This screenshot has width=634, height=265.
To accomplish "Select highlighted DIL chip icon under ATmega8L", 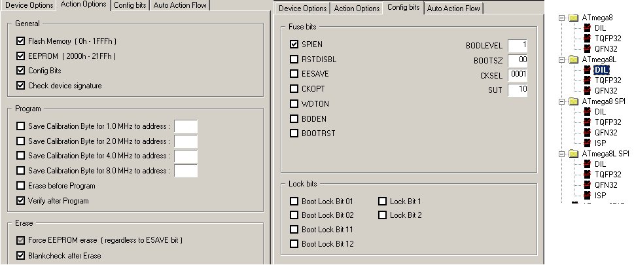I will tap(587, 70).
